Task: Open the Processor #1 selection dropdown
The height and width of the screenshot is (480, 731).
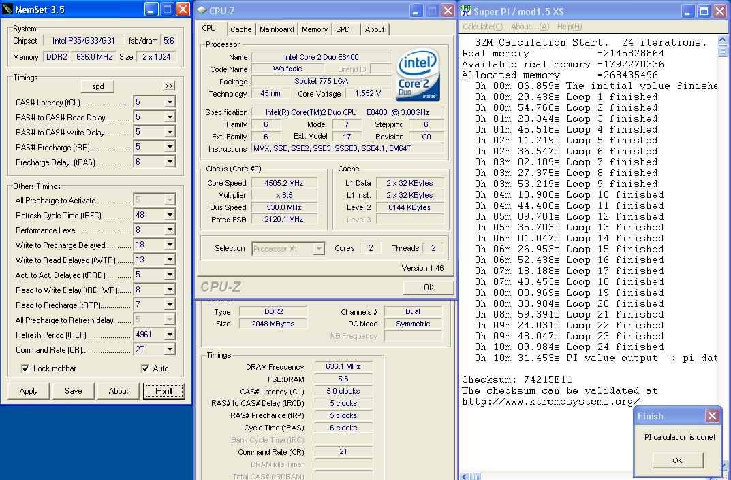Action: [x=318, y=249]
